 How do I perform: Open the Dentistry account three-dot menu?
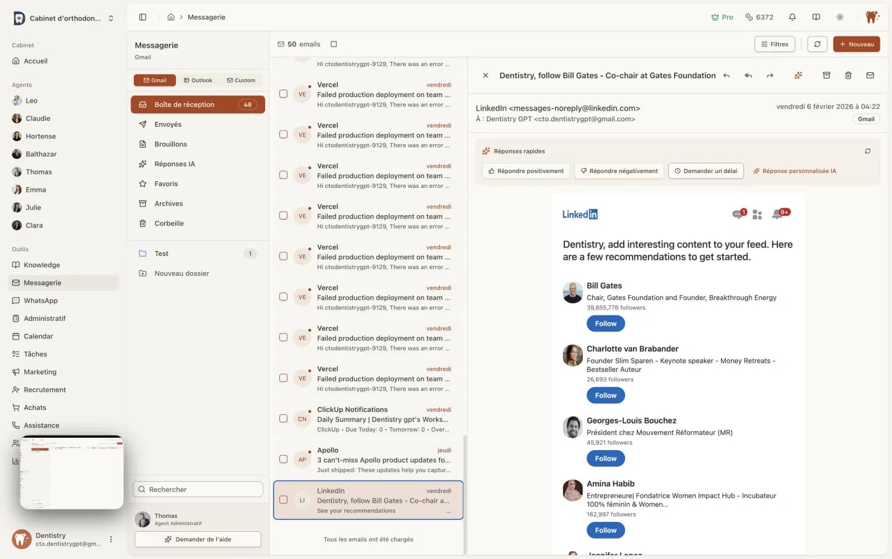pos(111,539)
